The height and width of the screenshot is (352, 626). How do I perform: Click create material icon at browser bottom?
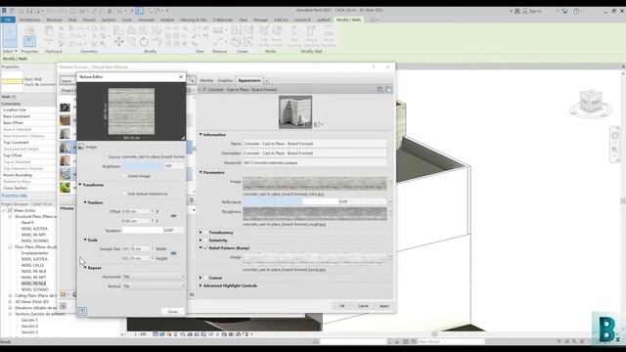click(64, 294)
